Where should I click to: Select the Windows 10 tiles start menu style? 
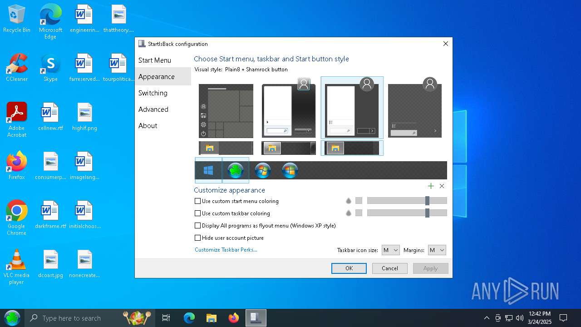(226, 111)
